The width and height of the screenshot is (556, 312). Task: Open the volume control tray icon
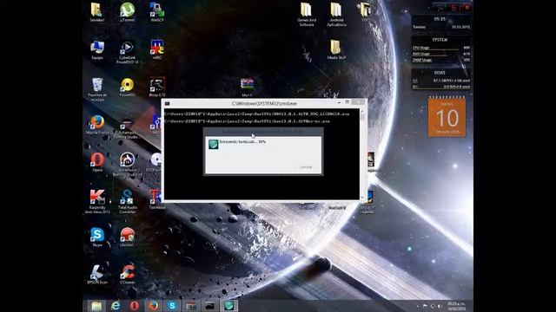[x=440, y=306]
